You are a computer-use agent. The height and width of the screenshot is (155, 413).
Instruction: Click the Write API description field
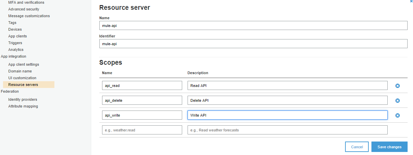pyautogui.click(x=287, y=115)
